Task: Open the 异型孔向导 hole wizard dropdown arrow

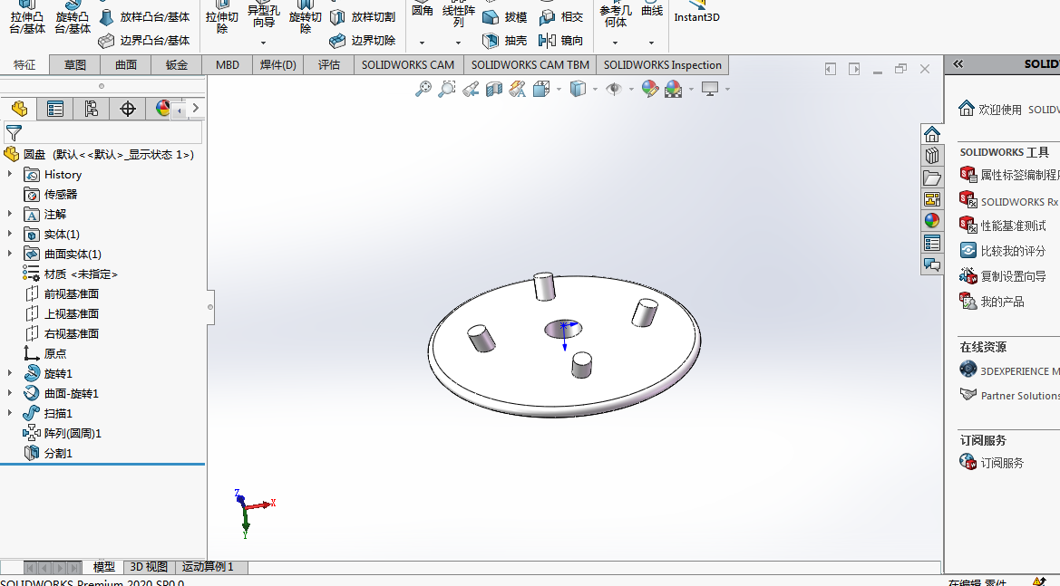Action: (x=264, y=43)
